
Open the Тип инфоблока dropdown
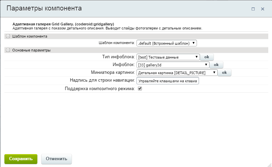(168, 57)
